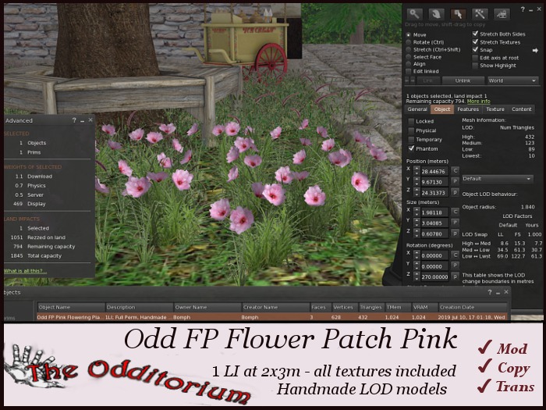Click the Rotation Z value 270.00000
This screenshot has width=546, height=410.
coord(434,277)
